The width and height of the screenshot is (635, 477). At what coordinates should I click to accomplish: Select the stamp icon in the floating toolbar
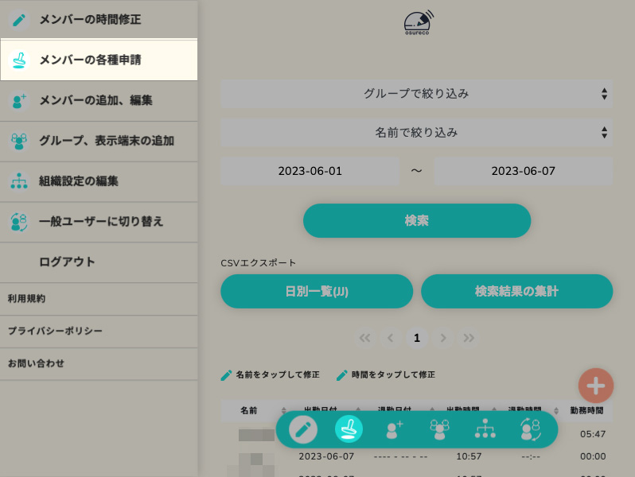tap(349, 429)
